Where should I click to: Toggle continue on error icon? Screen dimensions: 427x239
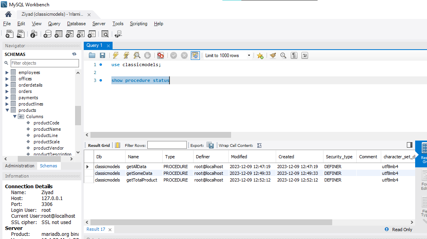point(160,56)
